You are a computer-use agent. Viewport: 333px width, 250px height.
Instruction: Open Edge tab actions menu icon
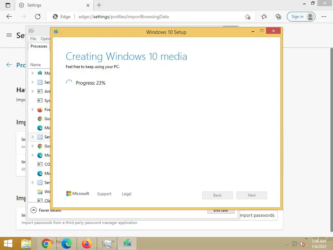(x=8, y=5)
